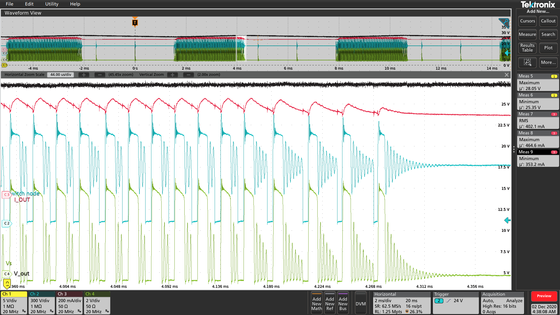The width and height of the screenshot is (560, 315).
Task: Click the Cursors button
Action: 527,21
